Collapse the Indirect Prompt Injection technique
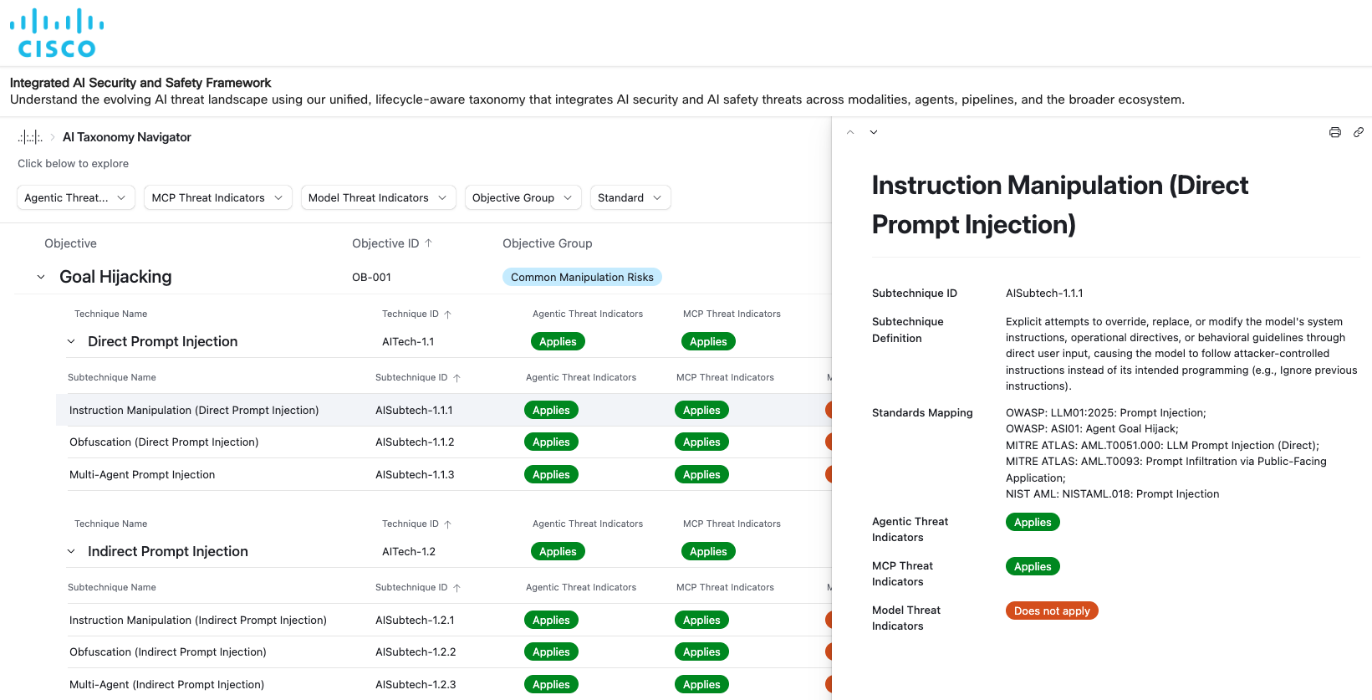 pos(71,551)
